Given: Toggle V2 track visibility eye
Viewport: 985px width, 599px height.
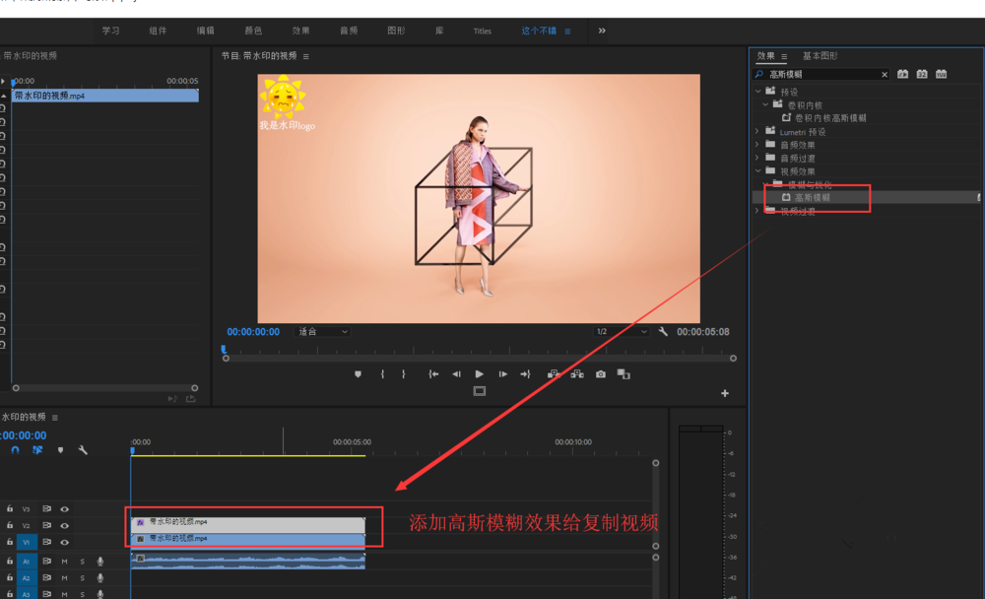Looking at the screenshot, I should click(64, 526).
